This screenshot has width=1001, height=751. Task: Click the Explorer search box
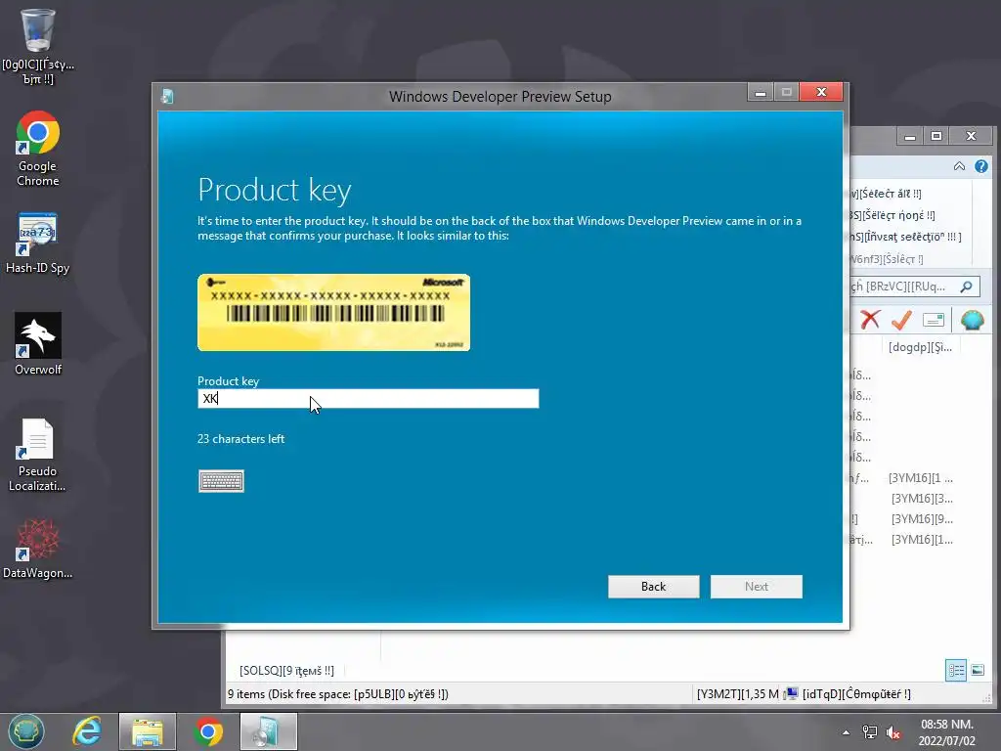click(914, 287)
